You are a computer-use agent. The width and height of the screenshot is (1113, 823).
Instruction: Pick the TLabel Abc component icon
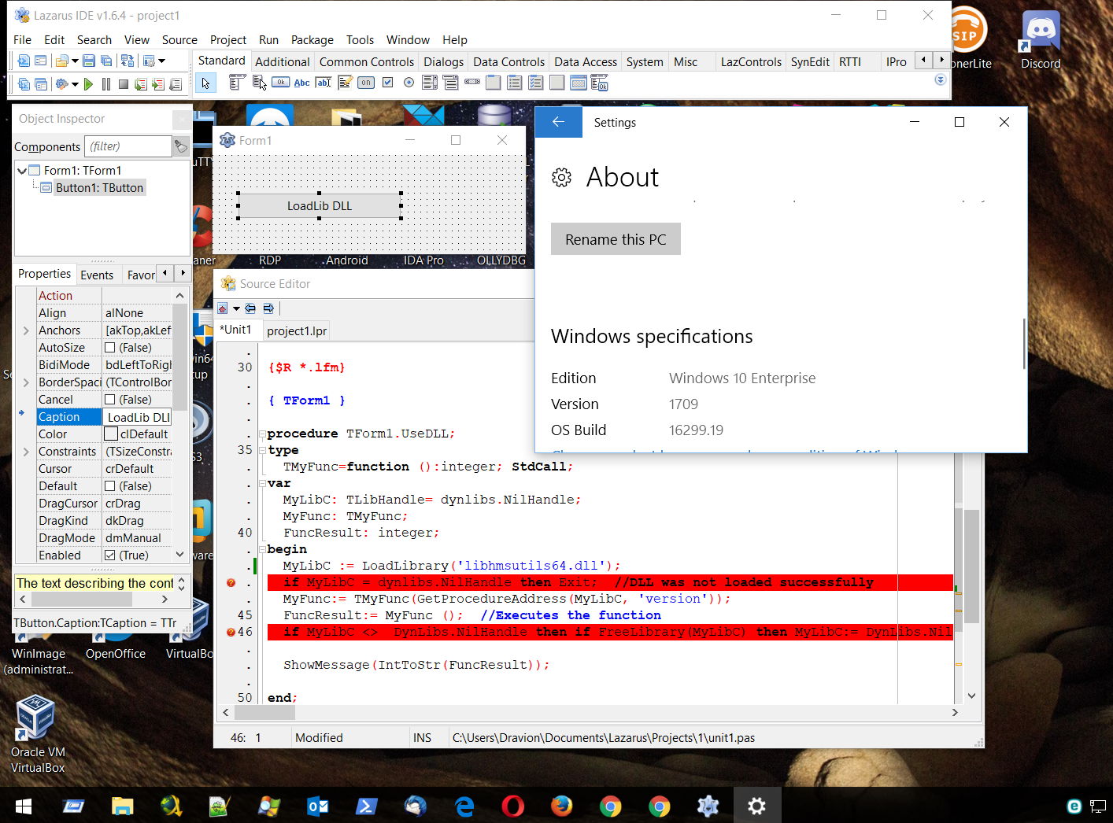301,82
